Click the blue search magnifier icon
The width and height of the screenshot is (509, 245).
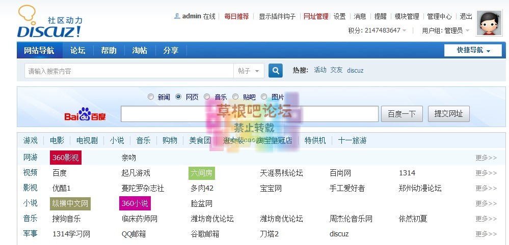[x=276, y=71]
